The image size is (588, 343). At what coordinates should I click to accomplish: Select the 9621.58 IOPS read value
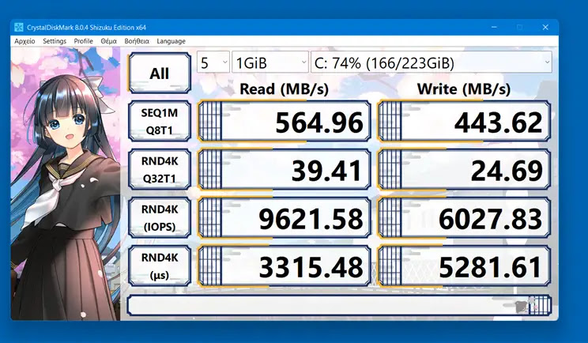(x=285, y=218)
